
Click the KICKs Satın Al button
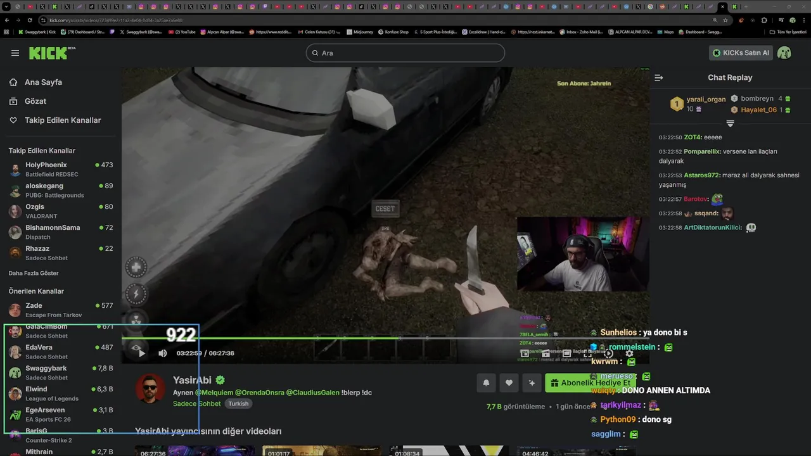pyautogui.click(x=741, y=53)
